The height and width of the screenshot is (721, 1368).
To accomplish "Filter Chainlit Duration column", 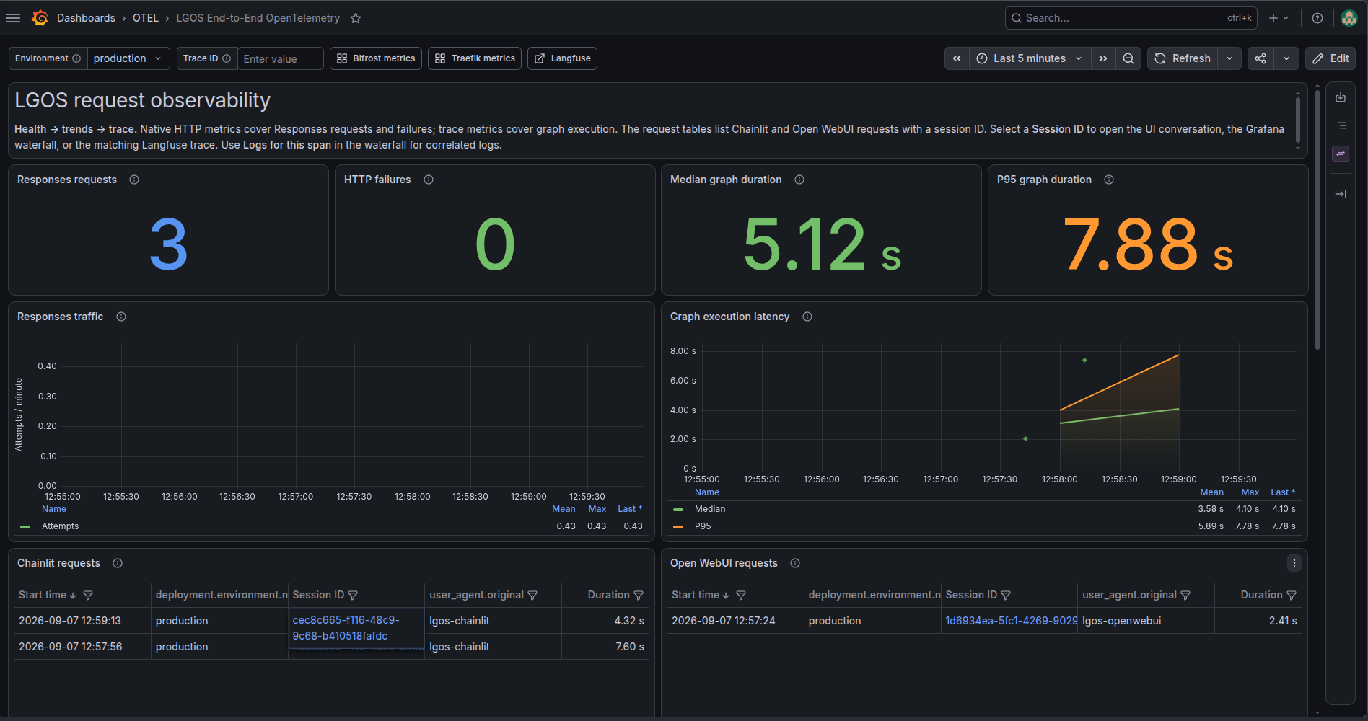I will [639, 596].
